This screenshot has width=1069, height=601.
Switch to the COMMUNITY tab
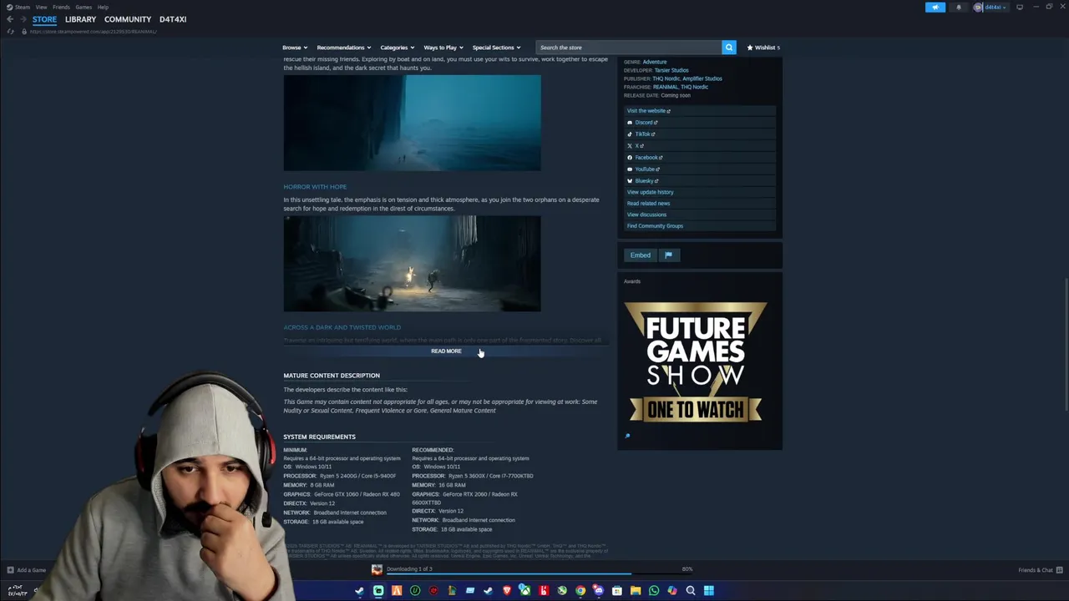pyautogui.click(x=128, y=19)
